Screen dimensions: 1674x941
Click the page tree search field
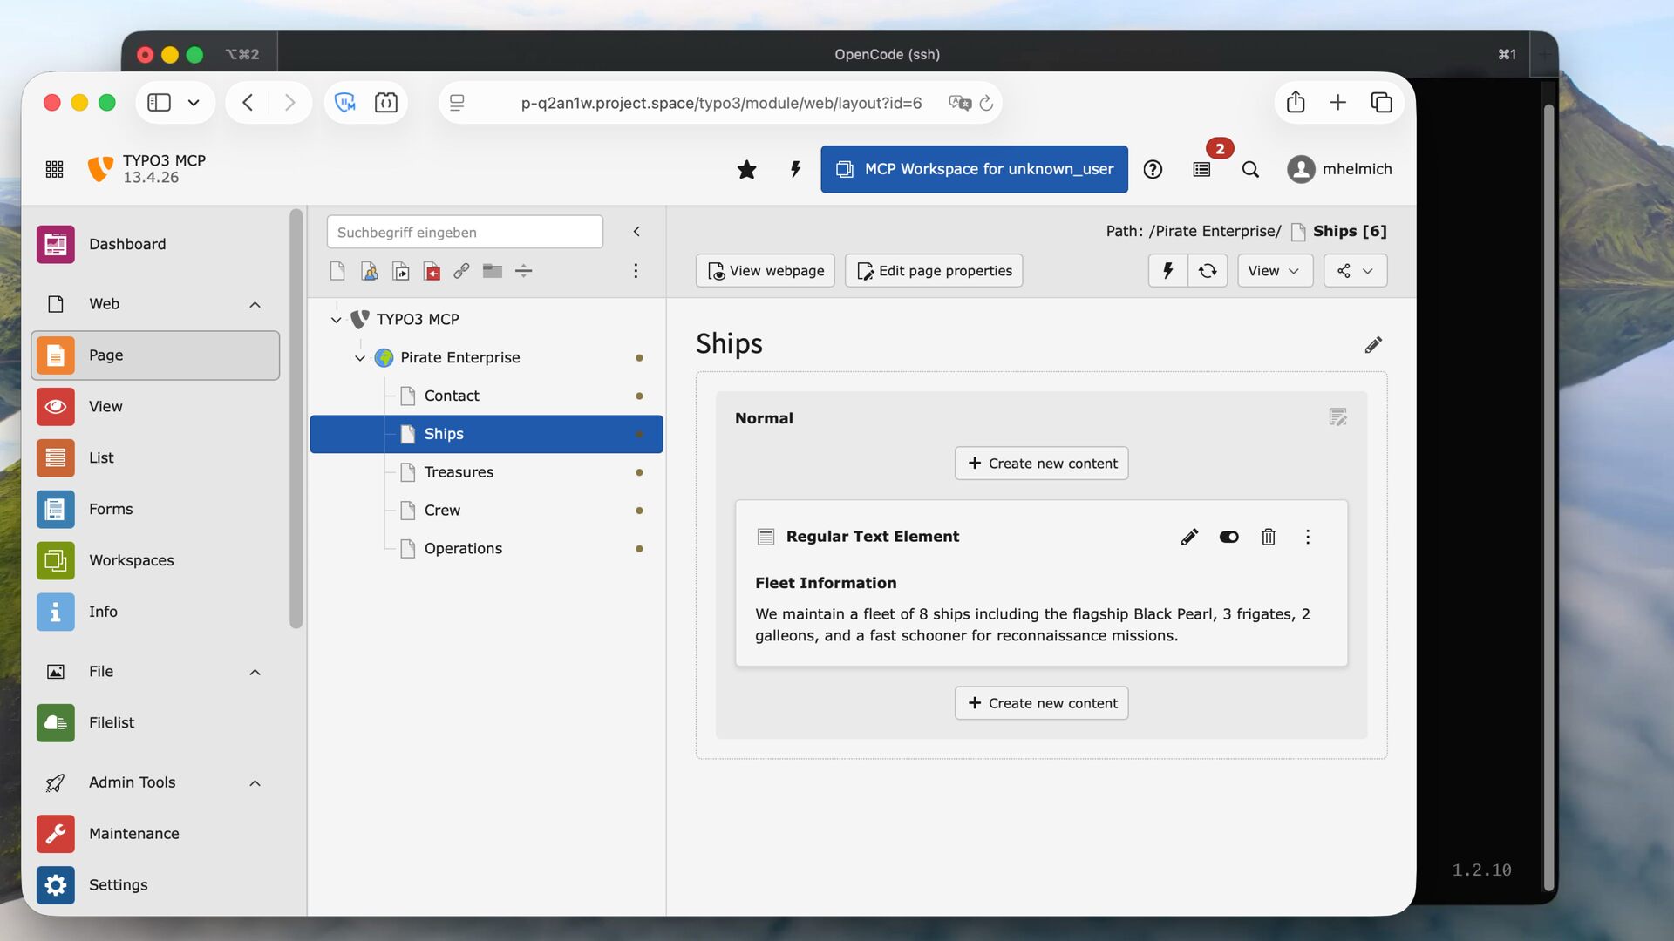click(465, 233)
